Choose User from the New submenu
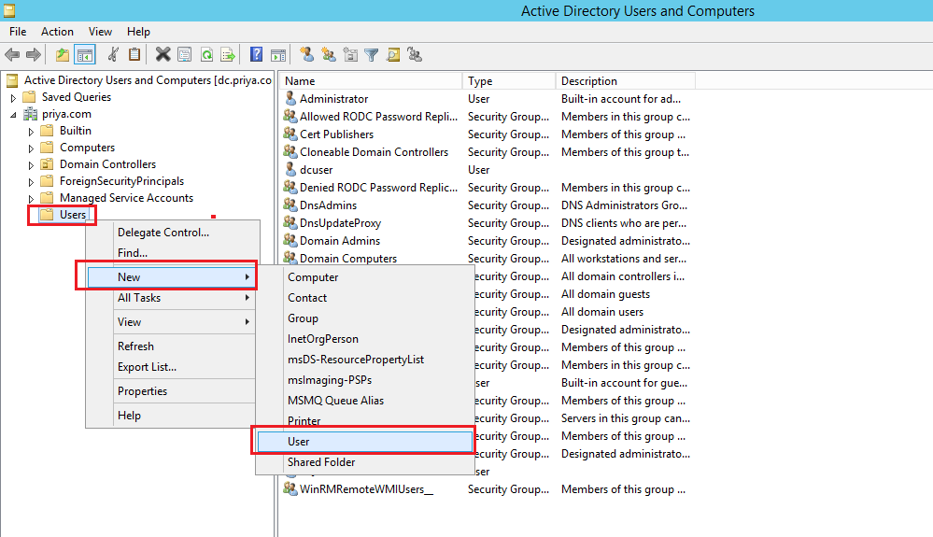Screen dimensions: 933x537 pos(365,442)
